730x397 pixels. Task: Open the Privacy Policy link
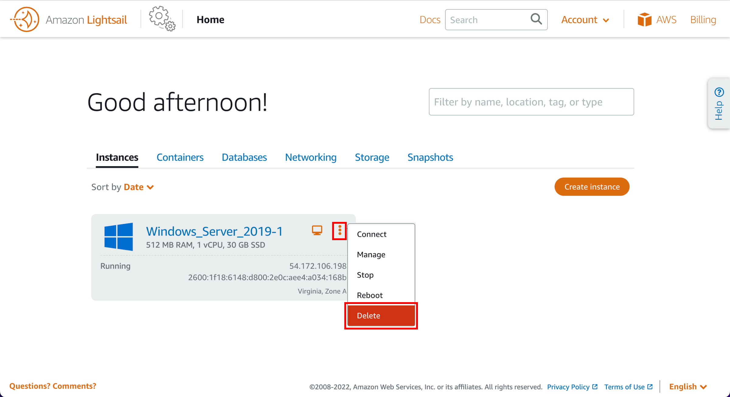[568, 387]
